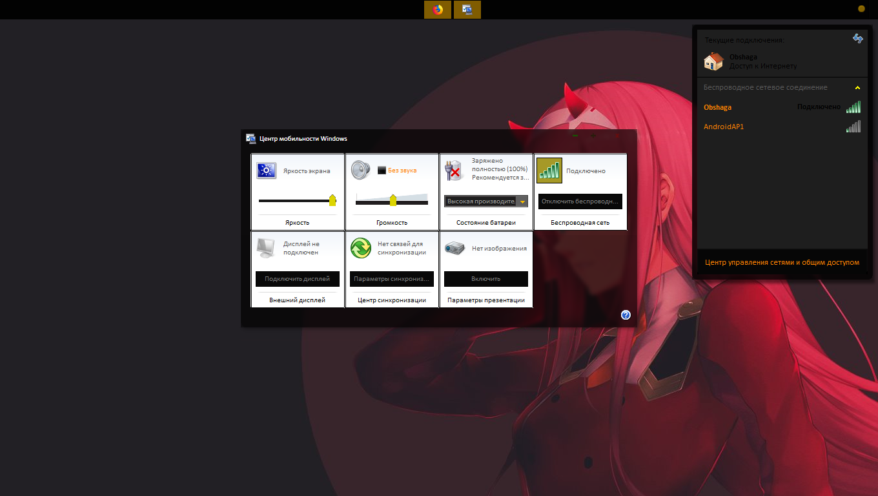Click the speaker icon in the volume tile

coord(360,170)
